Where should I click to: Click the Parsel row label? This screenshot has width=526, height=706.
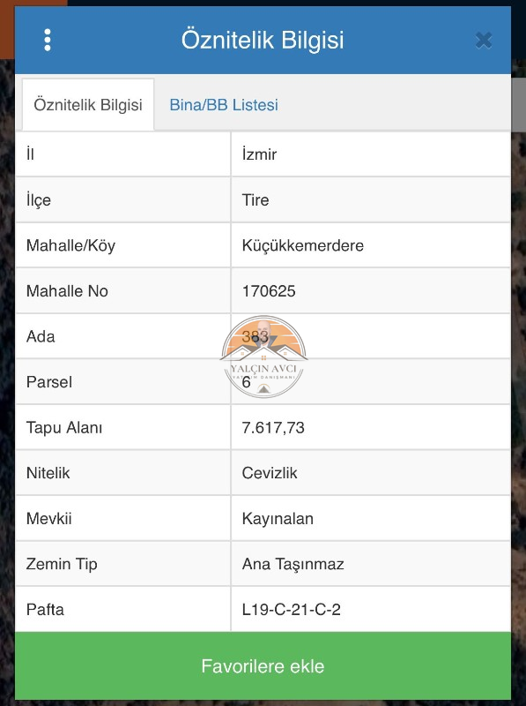point(49,382)
